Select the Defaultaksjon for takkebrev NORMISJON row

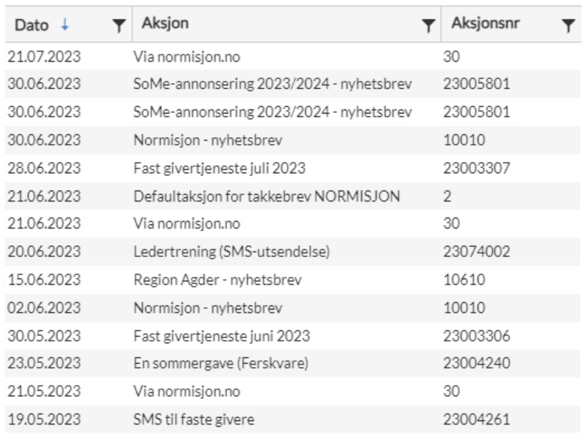click(x=293, y=196)
